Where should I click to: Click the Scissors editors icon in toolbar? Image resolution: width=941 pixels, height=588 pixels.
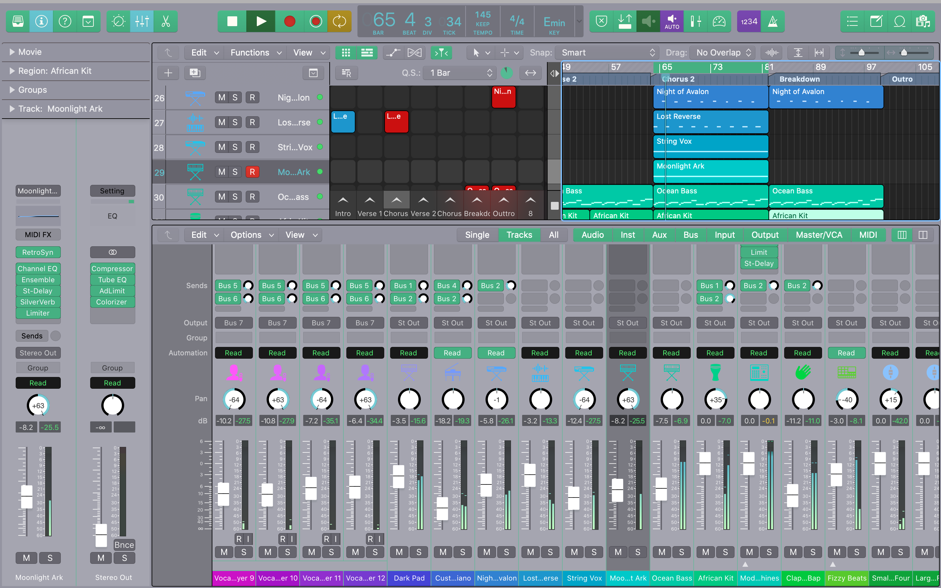pos(166,21)
